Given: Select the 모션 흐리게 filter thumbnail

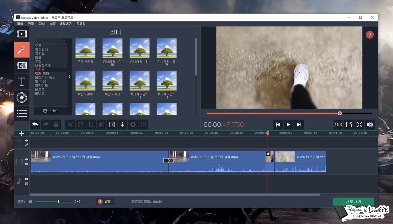Looking at the screenshot, I should click(85, 48).
